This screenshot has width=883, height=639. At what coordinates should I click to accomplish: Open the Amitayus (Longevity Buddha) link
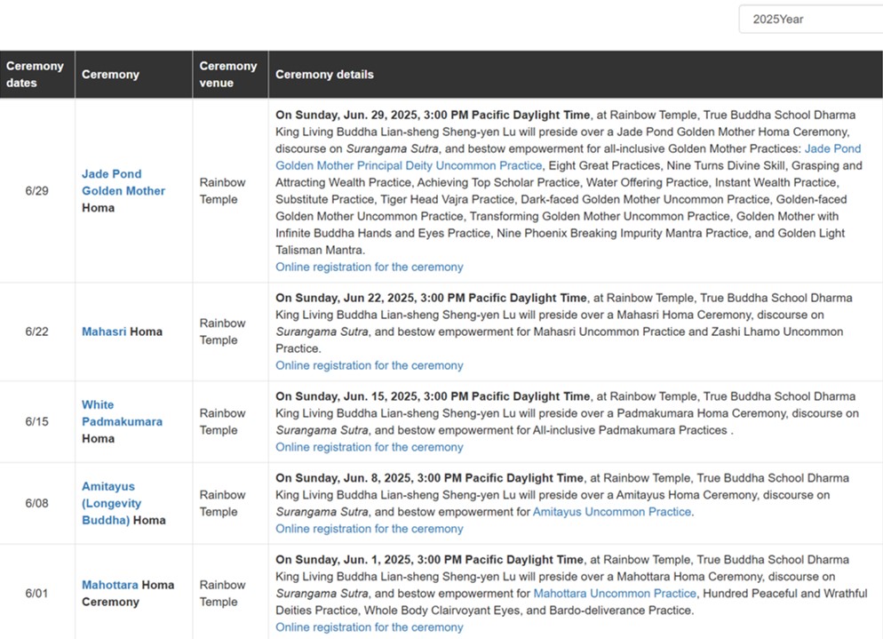point(112,503)
